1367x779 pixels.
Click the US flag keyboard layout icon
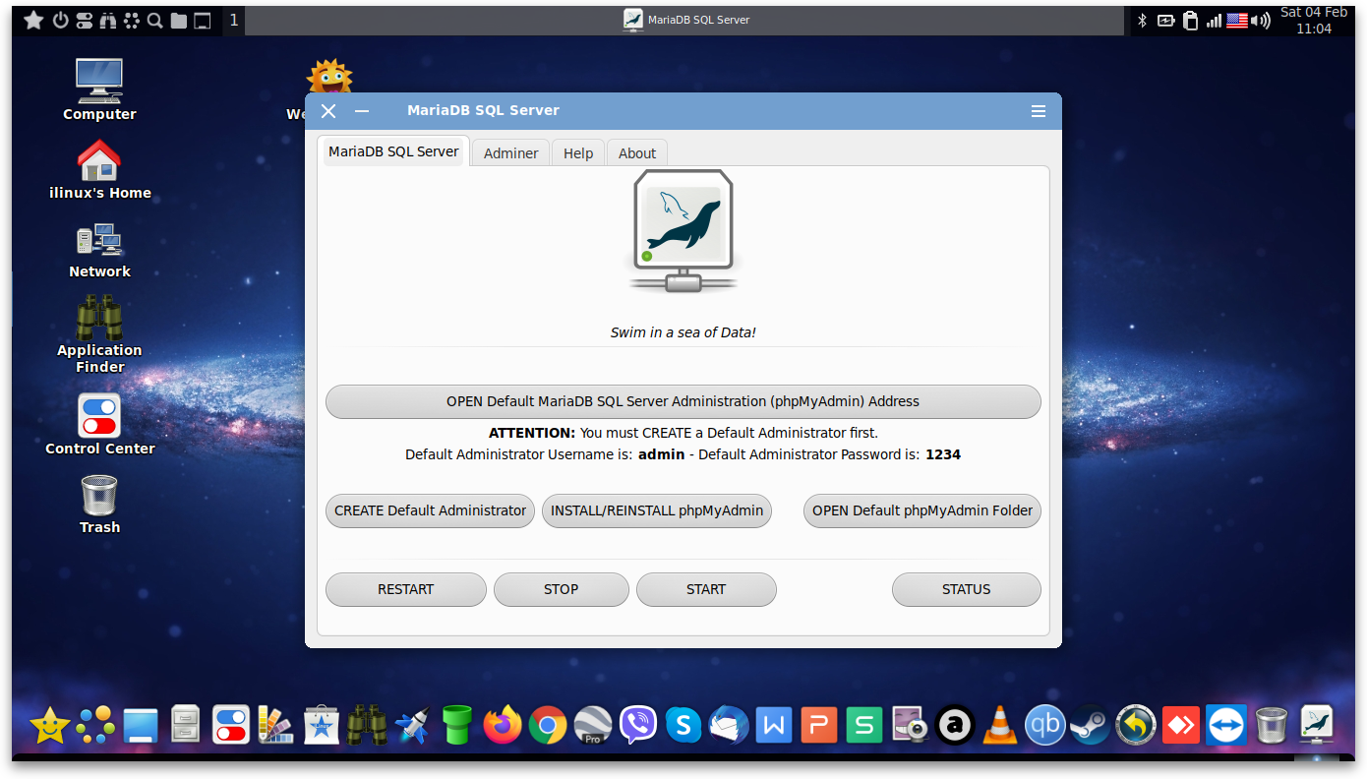coord(1237,20)
